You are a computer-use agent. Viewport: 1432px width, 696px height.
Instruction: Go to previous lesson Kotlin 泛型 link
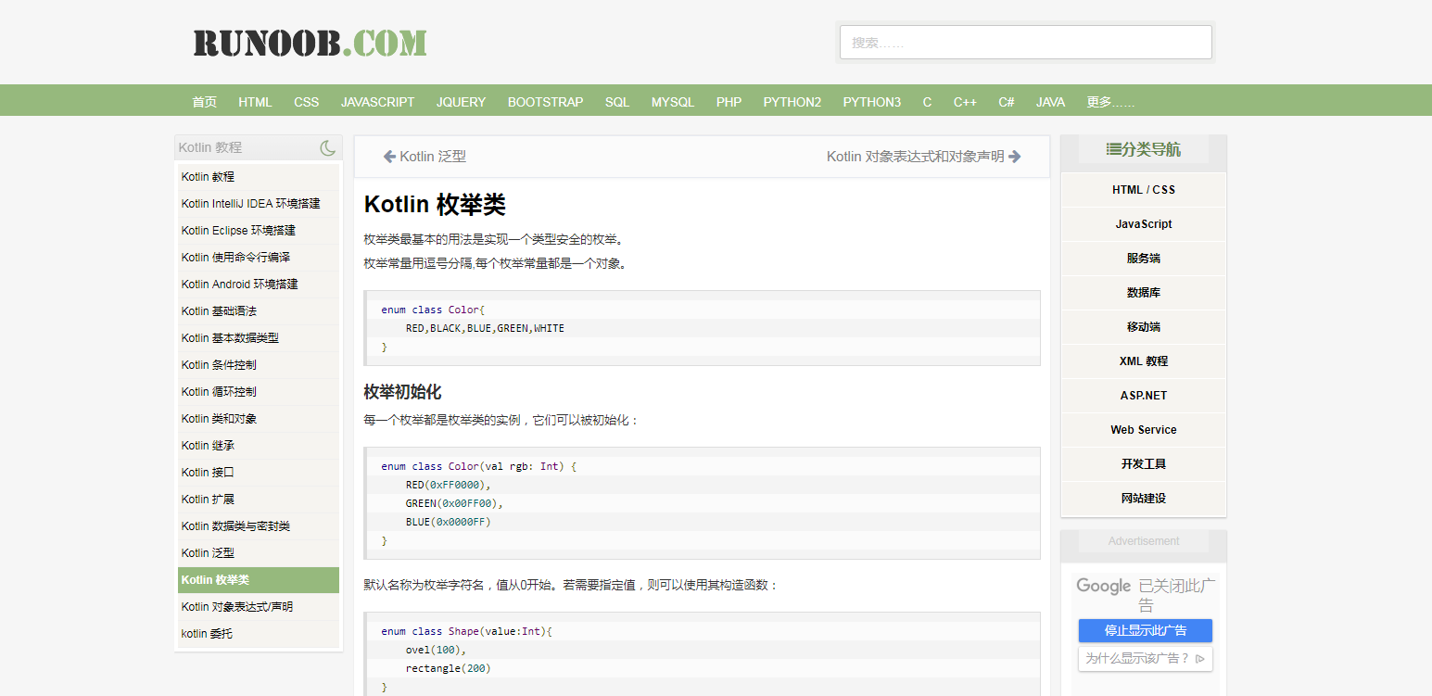433,157
